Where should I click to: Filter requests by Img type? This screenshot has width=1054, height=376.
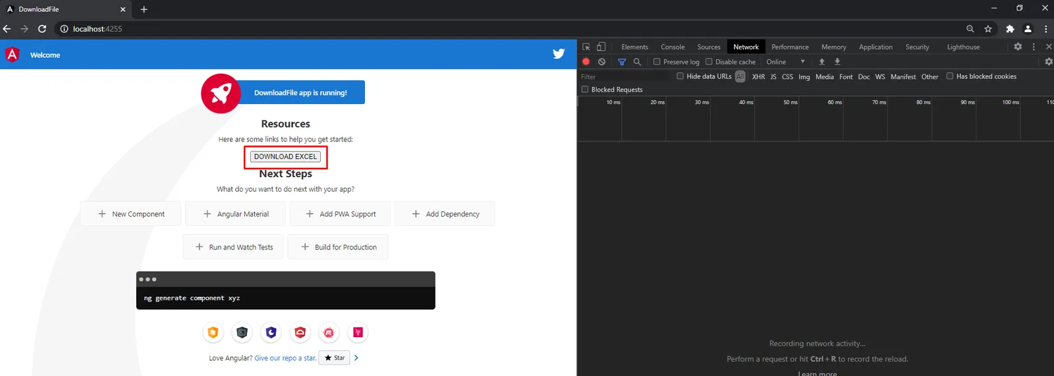(804, 76)
